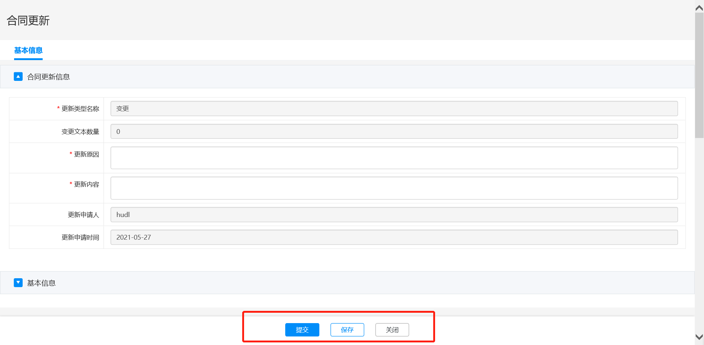Viewport: 704px width, 345px height.
Task: Collapse the 合同更新信息 section arrow icon
Action: coord(18,76)
